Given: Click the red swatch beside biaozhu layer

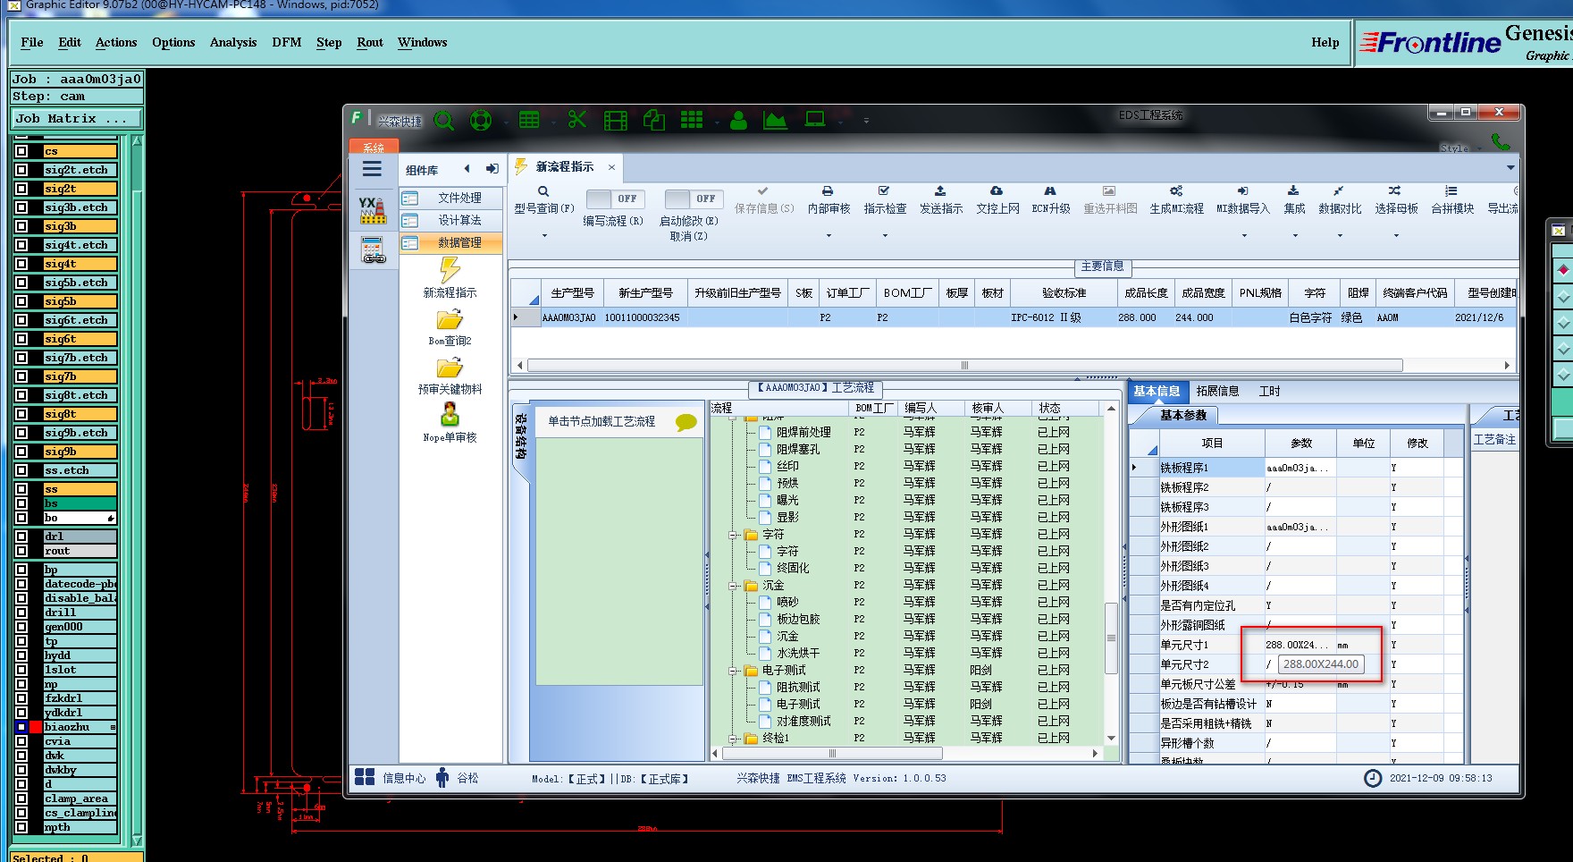Looking at the screenshot, I should pyautogui.click(x=36, y=727).
